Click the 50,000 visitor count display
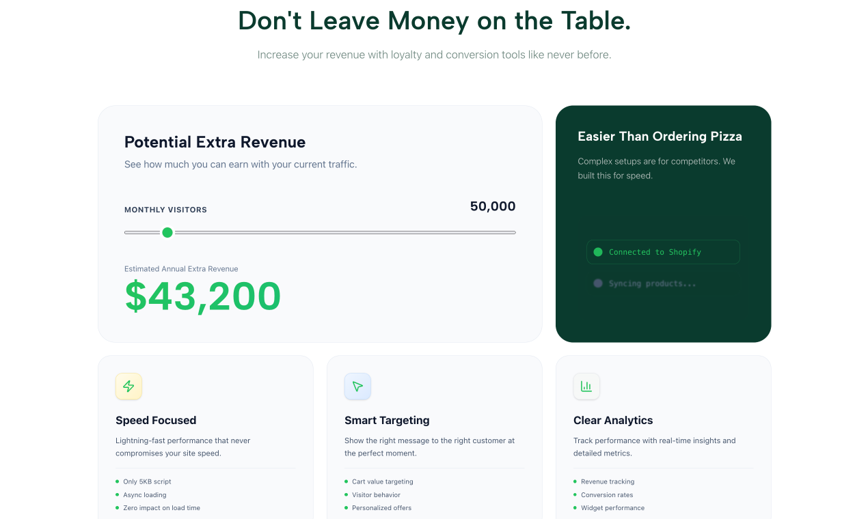Viewport: 868px width, 519px height. click(x=492, y=206)
